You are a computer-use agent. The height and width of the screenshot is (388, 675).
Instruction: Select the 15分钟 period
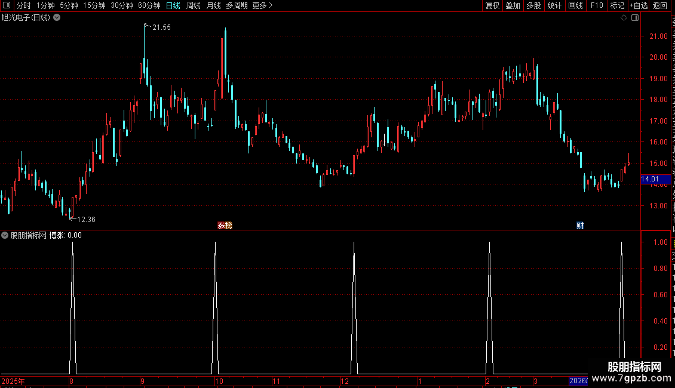click(94, 5)
